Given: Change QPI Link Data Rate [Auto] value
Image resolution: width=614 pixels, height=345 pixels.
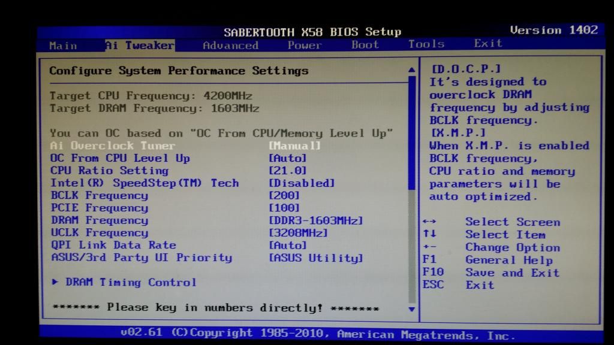Looking at the screenshot, I should click(287, 245).
